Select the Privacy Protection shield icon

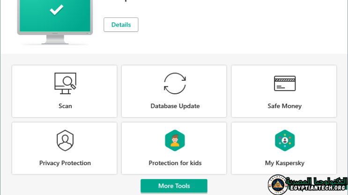click(x=65, y=141)
